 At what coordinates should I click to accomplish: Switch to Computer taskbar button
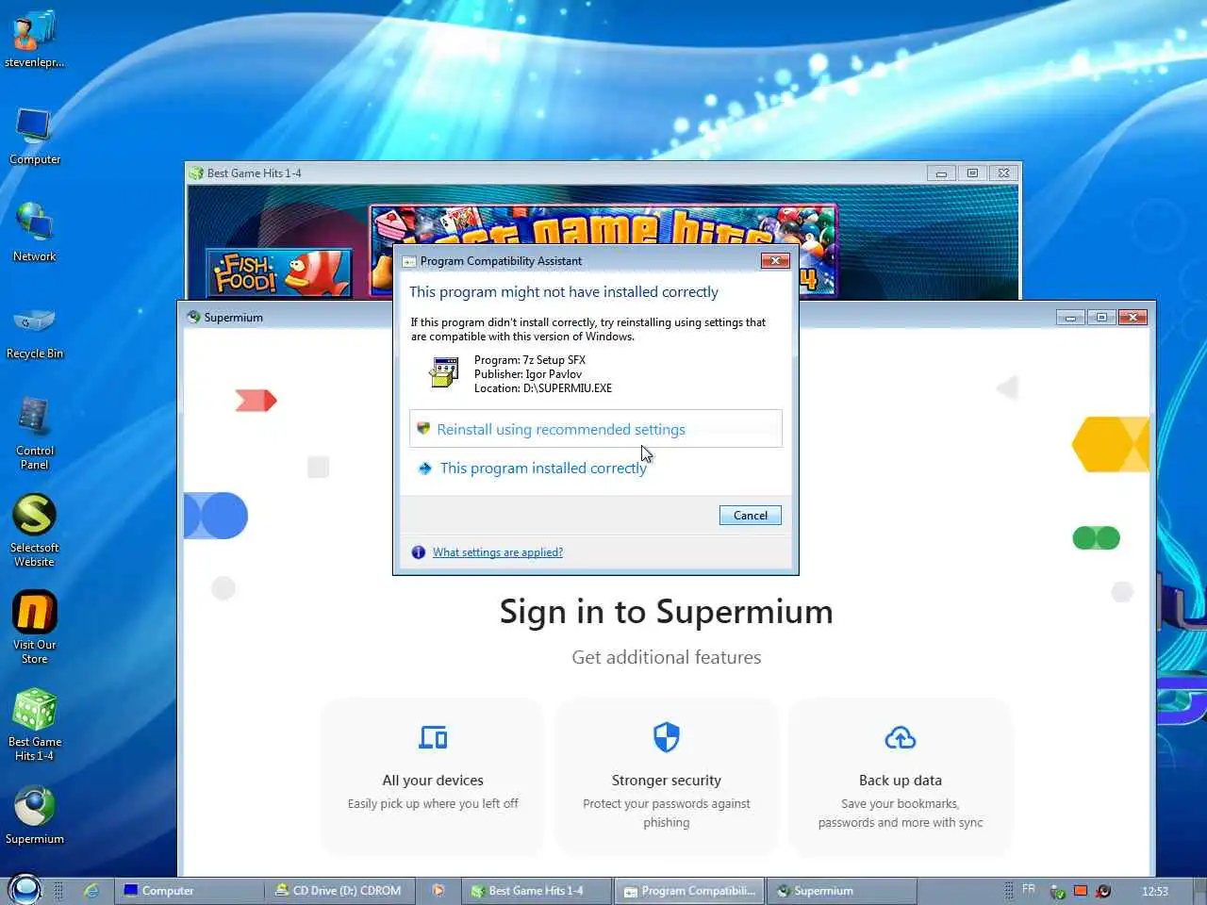pyautogui.click(x=189, y=890)
